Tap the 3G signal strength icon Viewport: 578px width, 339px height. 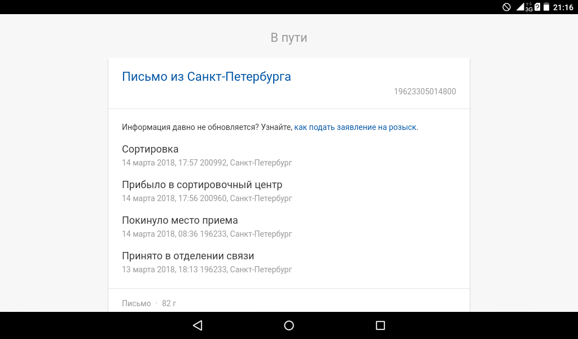pyautogui.click(x=524, y=7)
